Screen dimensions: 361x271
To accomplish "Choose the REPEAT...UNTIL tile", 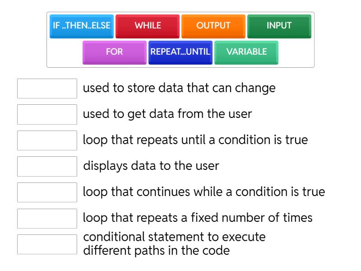I will [180, 52].
